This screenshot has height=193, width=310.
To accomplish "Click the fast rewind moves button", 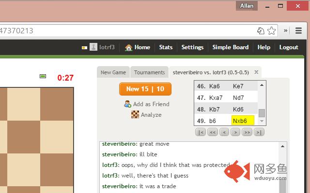I will pos(213,132).
